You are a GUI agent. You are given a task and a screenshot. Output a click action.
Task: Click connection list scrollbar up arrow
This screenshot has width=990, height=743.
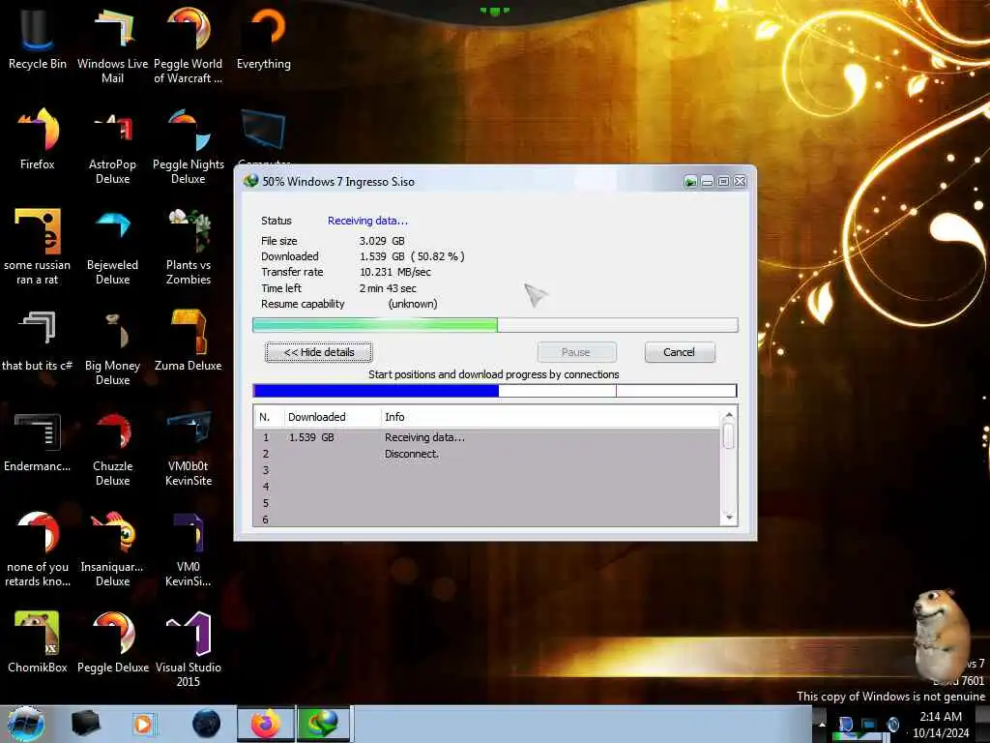pos(729,416)
